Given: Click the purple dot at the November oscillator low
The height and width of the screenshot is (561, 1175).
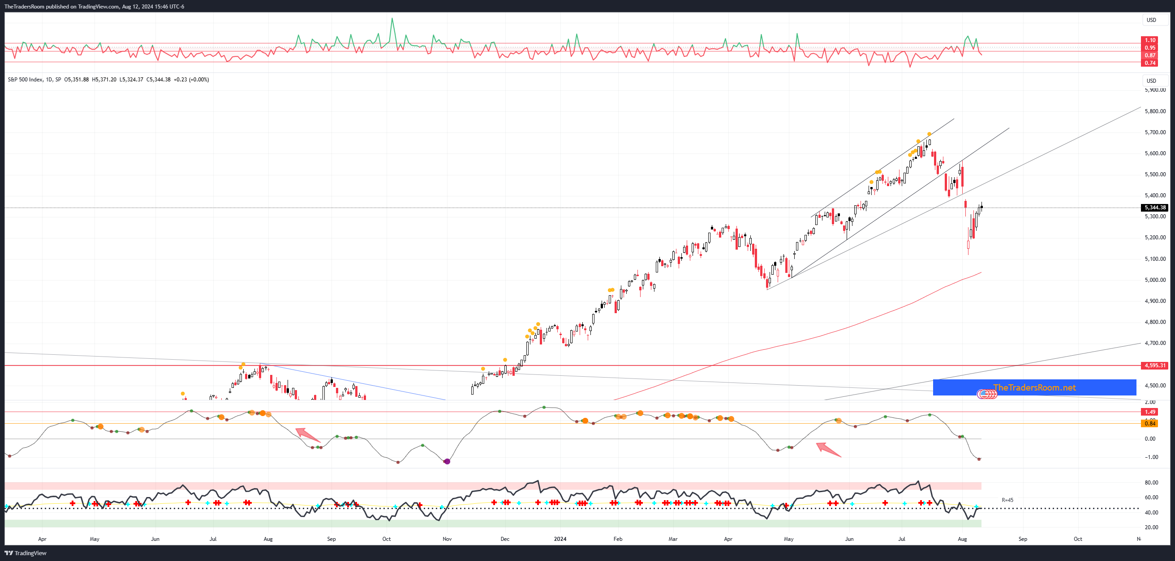Looking at the screenshot, I should 447,461.
